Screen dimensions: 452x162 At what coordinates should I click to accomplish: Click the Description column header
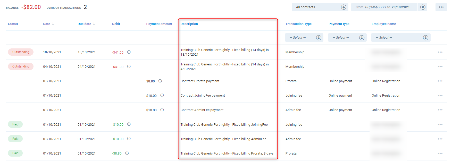pyautogui.click(x=189, y=24)
